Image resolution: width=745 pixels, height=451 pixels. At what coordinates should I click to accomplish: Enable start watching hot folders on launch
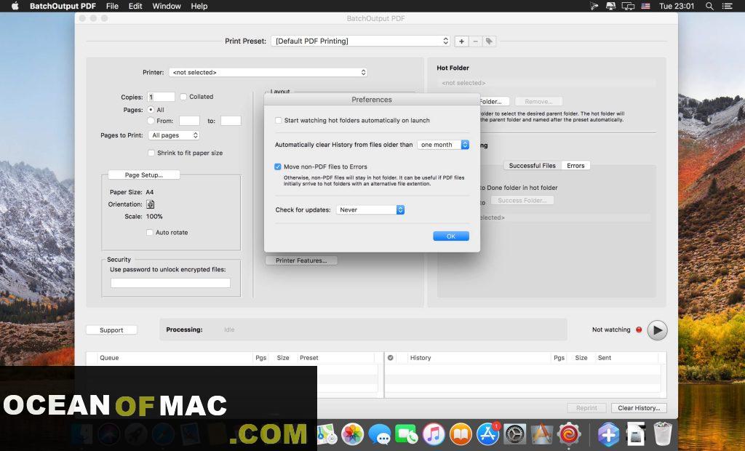tap(279, 121)
